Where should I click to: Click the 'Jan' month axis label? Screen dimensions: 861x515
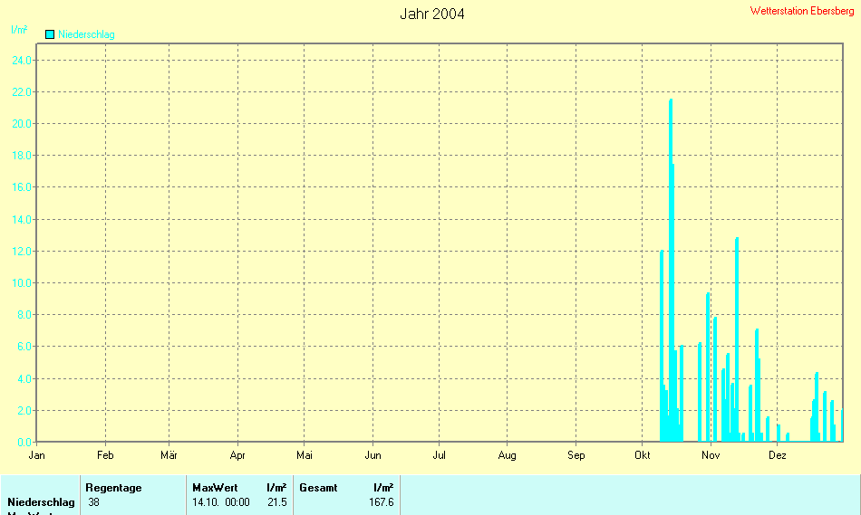click(x=36, y=455)
